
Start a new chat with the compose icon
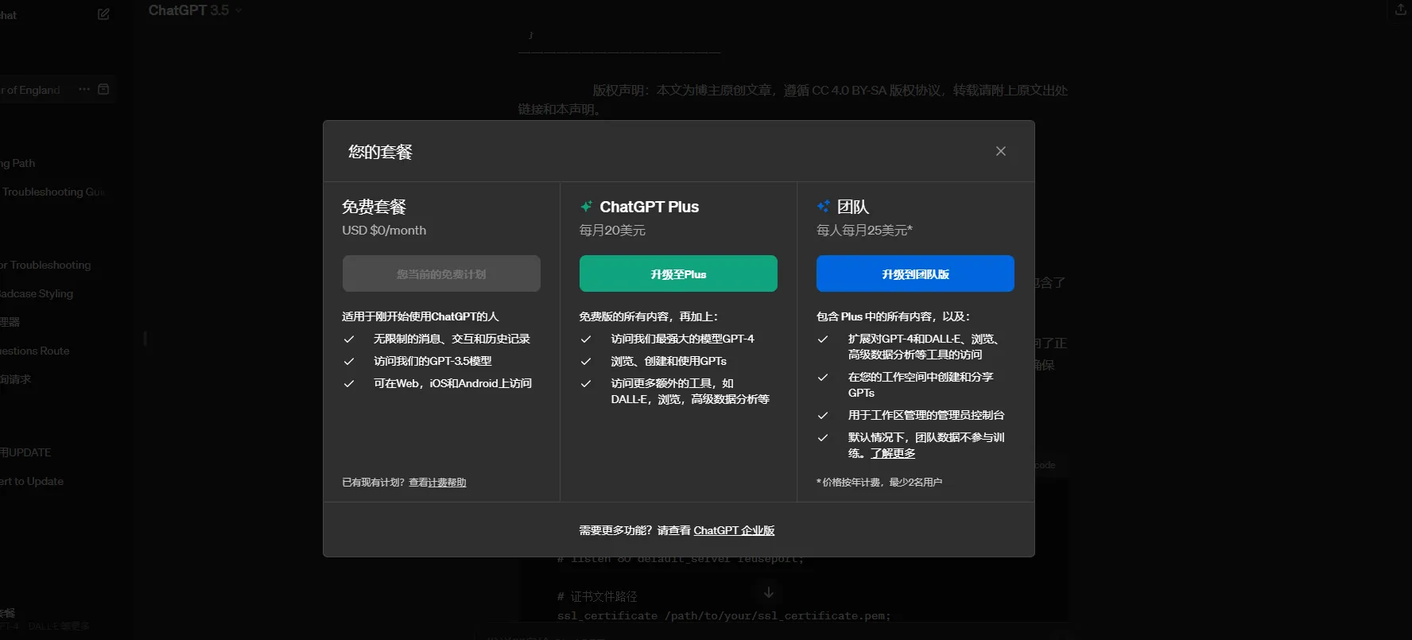(103, 14)
